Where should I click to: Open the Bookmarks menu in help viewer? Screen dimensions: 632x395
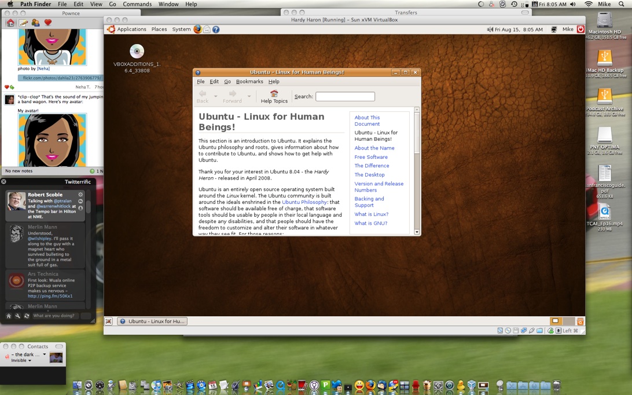(249, 82)
